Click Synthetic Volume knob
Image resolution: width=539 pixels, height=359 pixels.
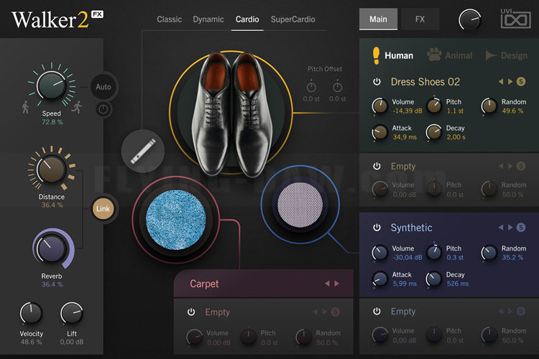pyautogui.click(x=380, y=253)
